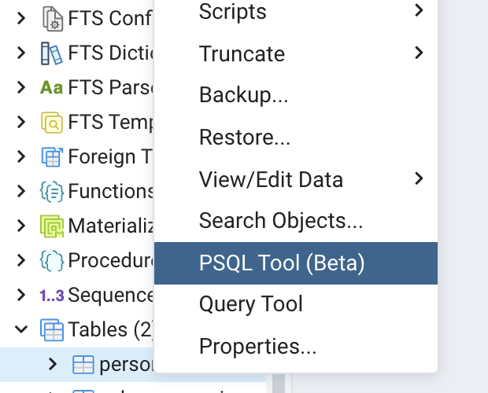488x393 pixels.
Task: Expand the Sequences tree node
Action: coord(21,295)
